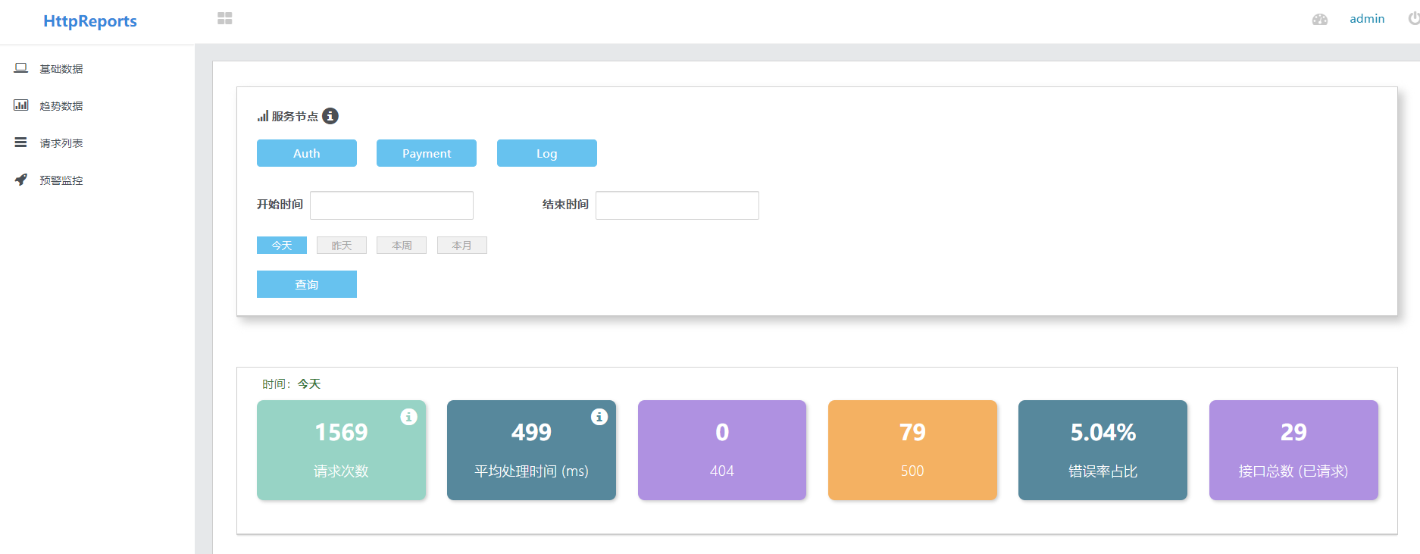Click the 时间: 今天 label
The height and width of the screenshot is (554, 1420).
[292, 384]
